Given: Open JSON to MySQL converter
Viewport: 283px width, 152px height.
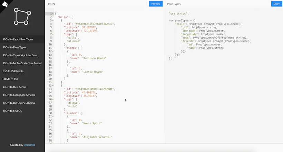Looking at the screenshot, I should [12, 111].
